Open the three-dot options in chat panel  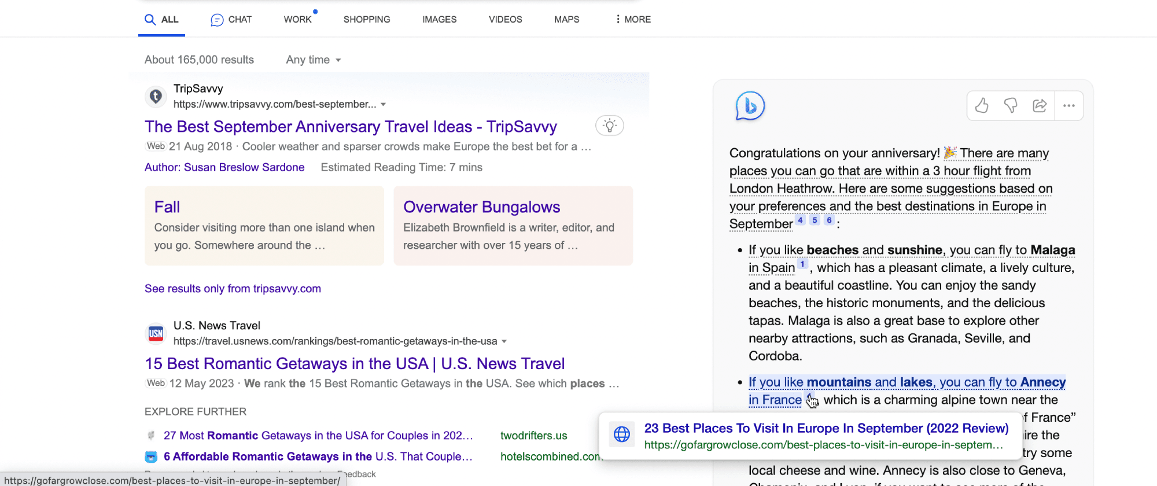pyautogui.click(x=1069, y=105)
